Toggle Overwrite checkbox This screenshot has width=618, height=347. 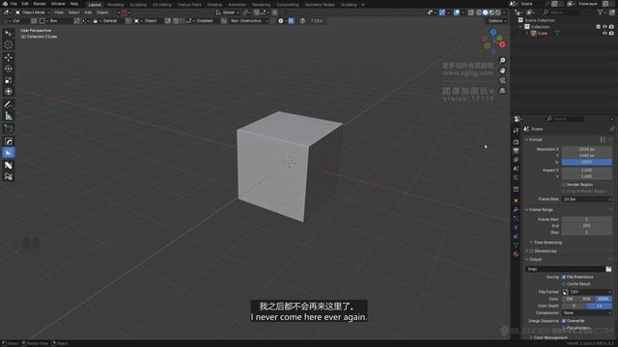[x=564, y=321]
